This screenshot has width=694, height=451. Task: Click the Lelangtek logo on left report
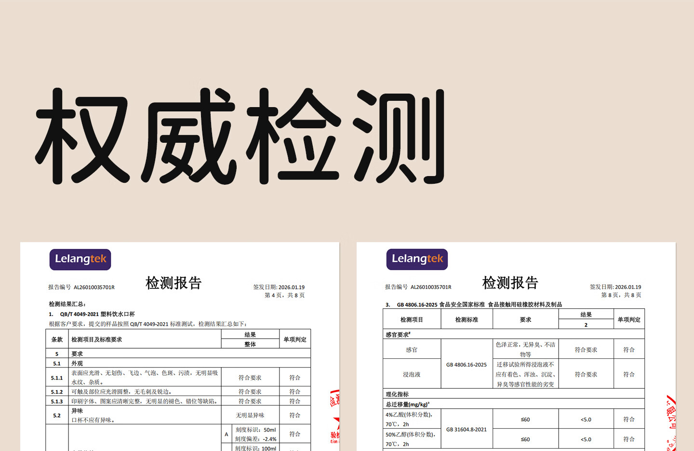pyautogui.click(x=80, y=260)
